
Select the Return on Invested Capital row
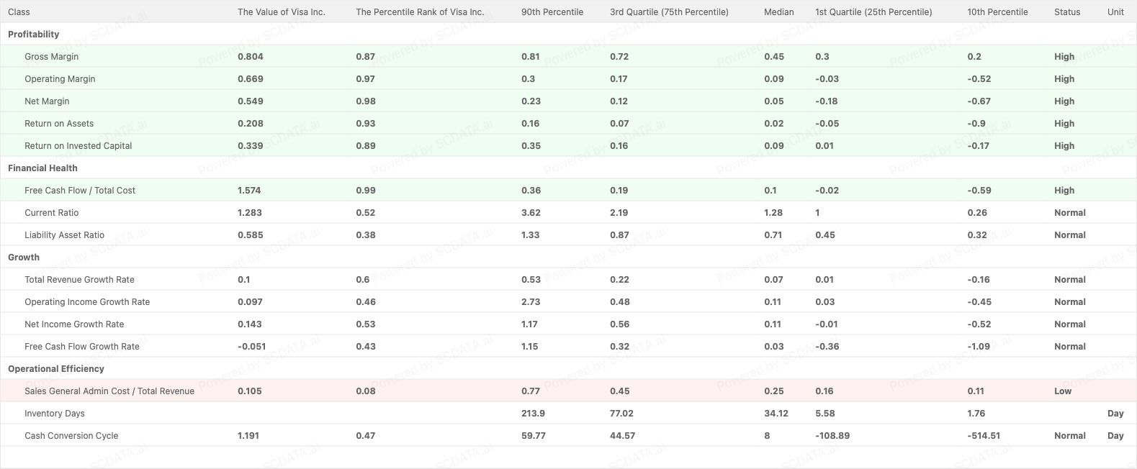coord(78,146)
